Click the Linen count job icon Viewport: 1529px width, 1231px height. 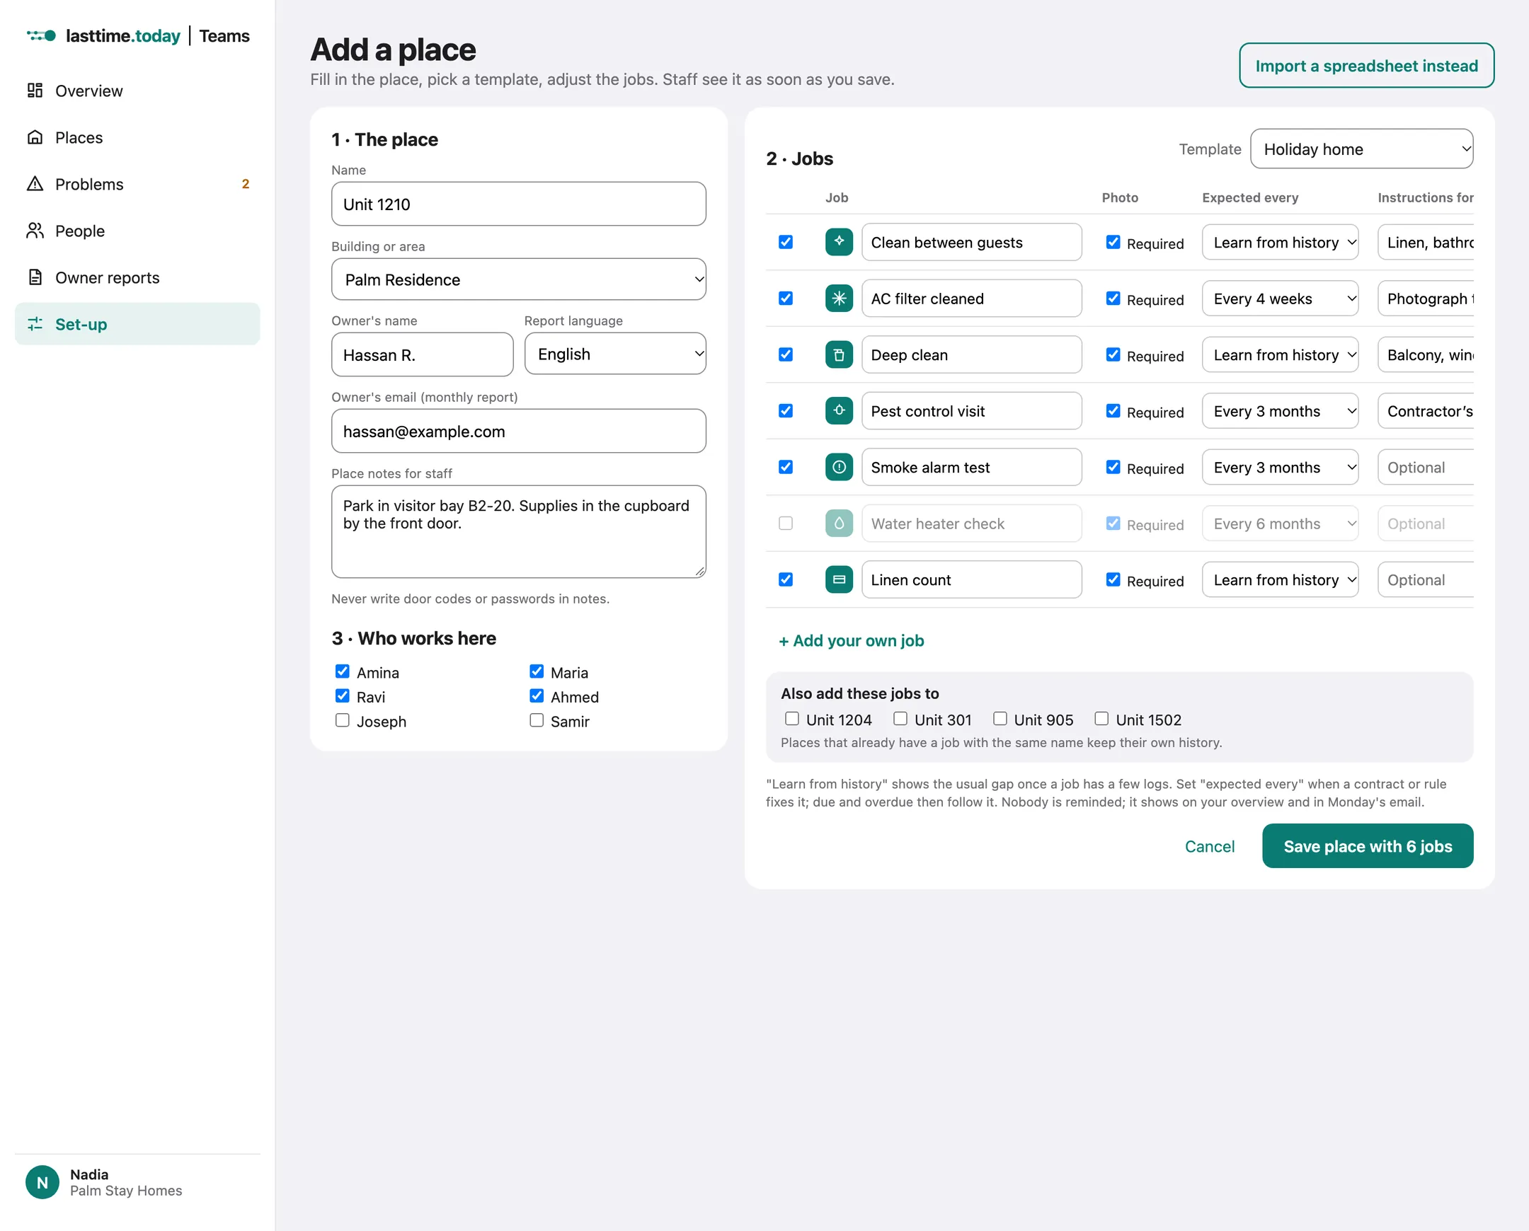[839, 579]
